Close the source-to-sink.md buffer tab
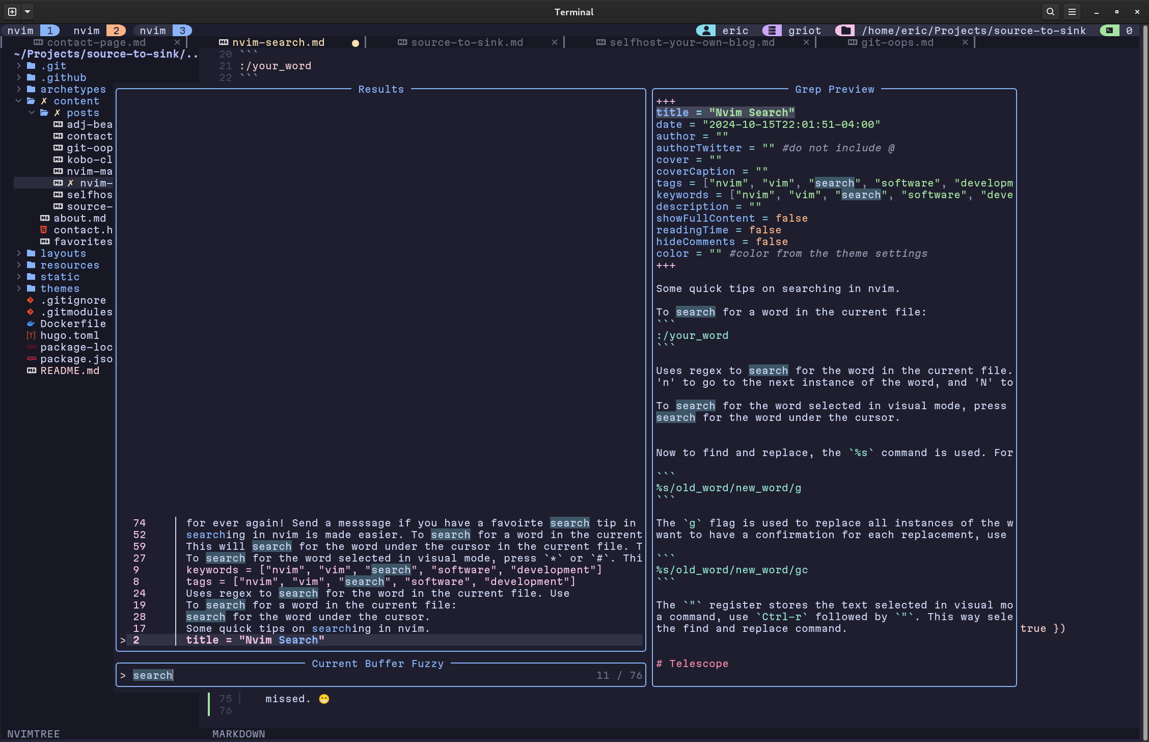1149x742 pixels. click(555, 42)
